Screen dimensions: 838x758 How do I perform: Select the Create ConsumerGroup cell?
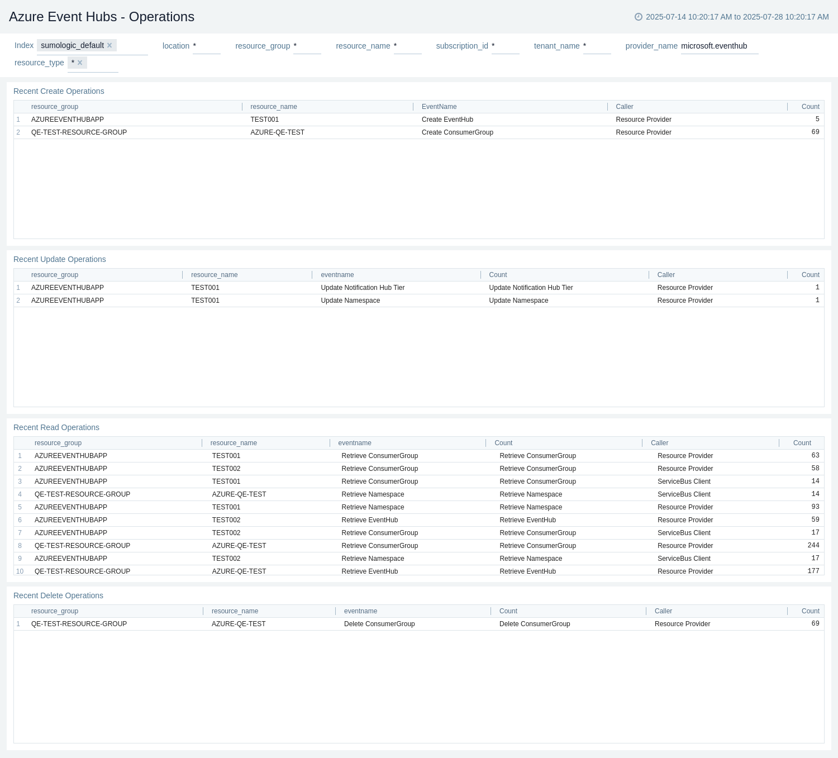pyautogui.click(x=458, y=132)
